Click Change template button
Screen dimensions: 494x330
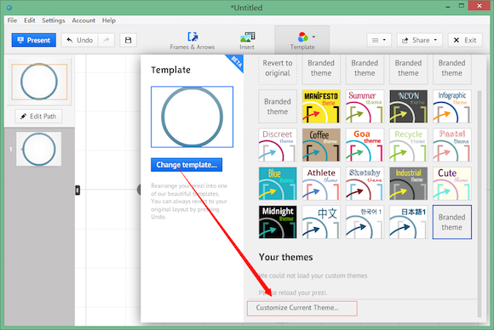click(x=187, y=164)
